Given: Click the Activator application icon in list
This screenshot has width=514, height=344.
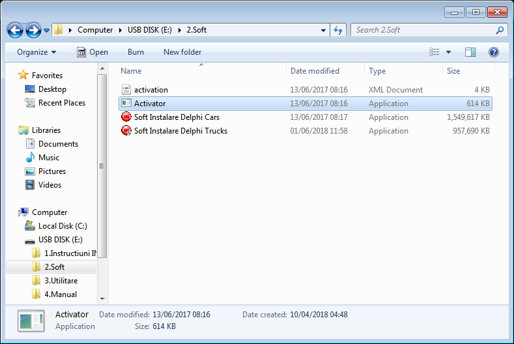Looking at the screenshot, I should click(x=126, y=104).
